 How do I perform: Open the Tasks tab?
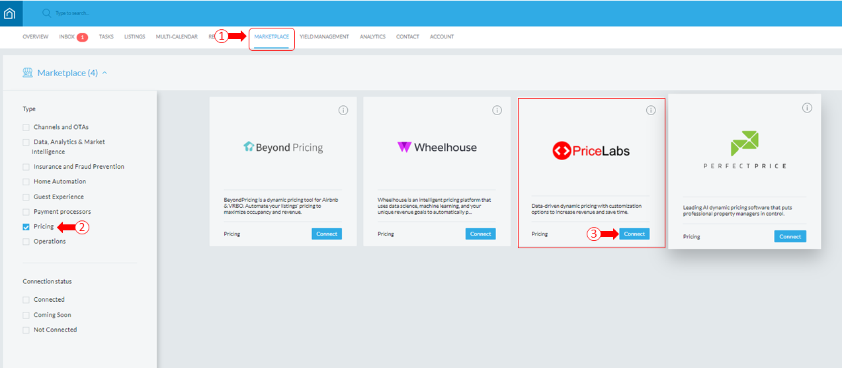(106, 37)
